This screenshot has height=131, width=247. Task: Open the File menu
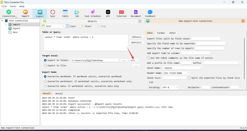[x=4, y=6]
